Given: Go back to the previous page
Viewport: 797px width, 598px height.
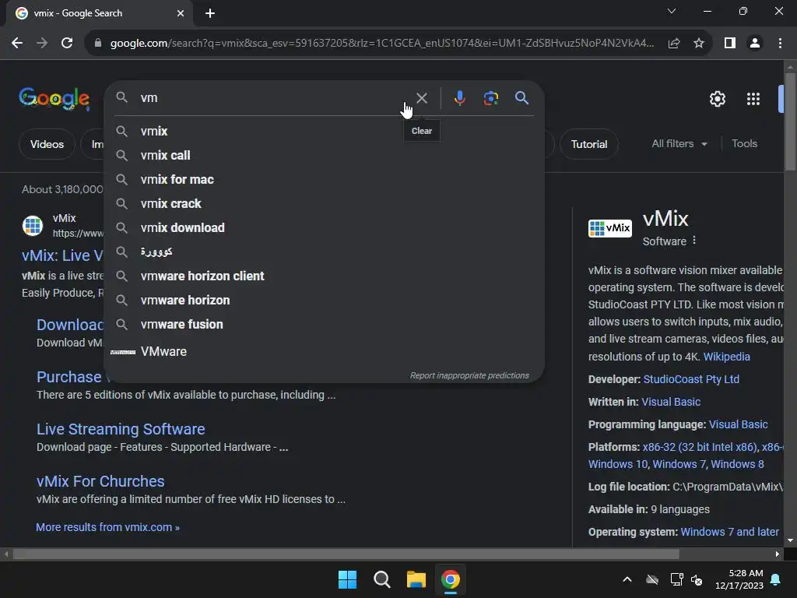Looking at the screenshot, I should [17, 44].
